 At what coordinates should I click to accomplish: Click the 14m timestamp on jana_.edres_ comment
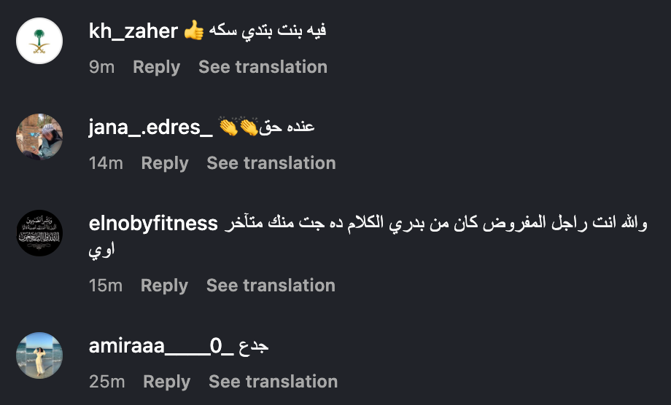click(106, 163)
